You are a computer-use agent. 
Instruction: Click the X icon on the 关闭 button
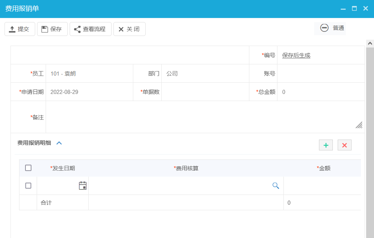point(121,28)
